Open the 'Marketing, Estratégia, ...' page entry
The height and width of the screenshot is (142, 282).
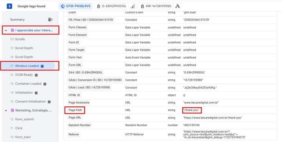[33, 110]
